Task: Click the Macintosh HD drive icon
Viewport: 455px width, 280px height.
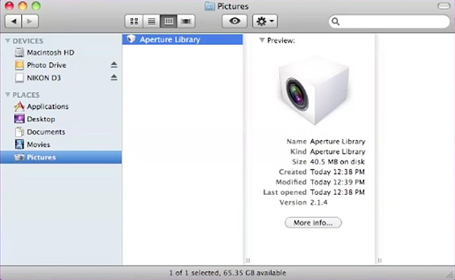Action: pyautogui.click(x=19, y=52)
